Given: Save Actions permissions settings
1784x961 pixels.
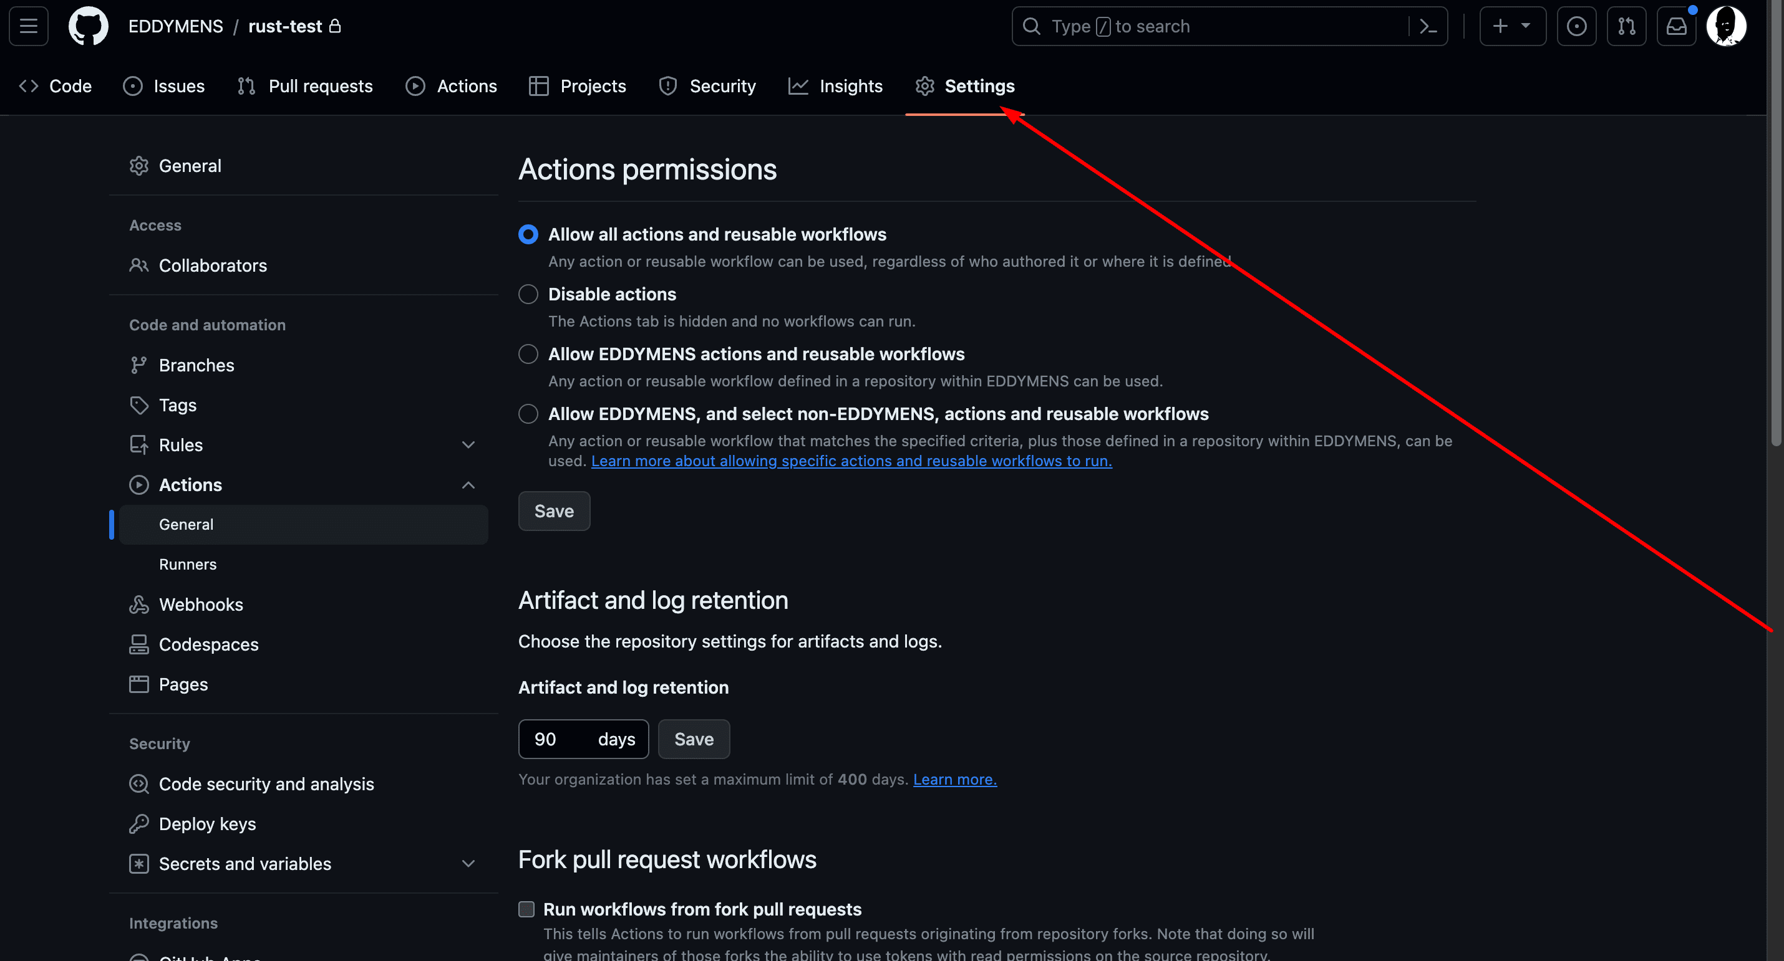Looking at the screenshot, I should pyautogui.click(x=553, y=510).
